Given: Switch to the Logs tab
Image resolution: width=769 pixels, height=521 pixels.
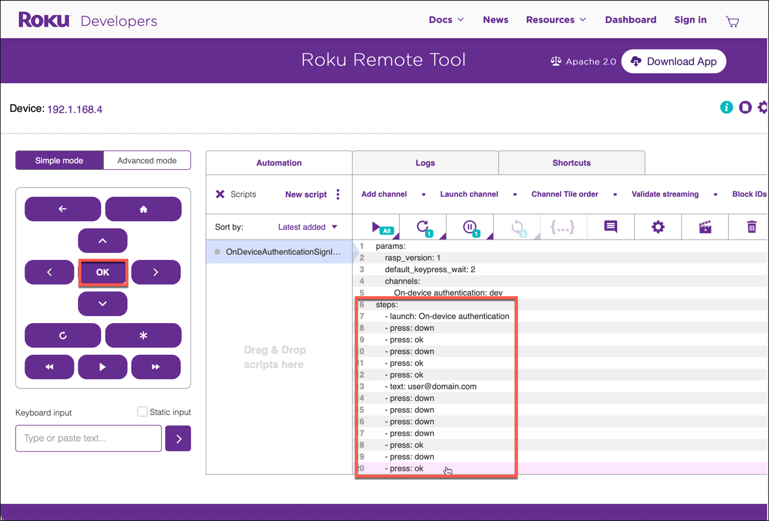Looking at the screenshot, I should point(425,163).
